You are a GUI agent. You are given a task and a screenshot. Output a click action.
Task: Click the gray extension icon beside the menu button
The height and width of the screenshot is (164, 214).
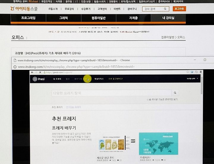[x=196, y=72]
